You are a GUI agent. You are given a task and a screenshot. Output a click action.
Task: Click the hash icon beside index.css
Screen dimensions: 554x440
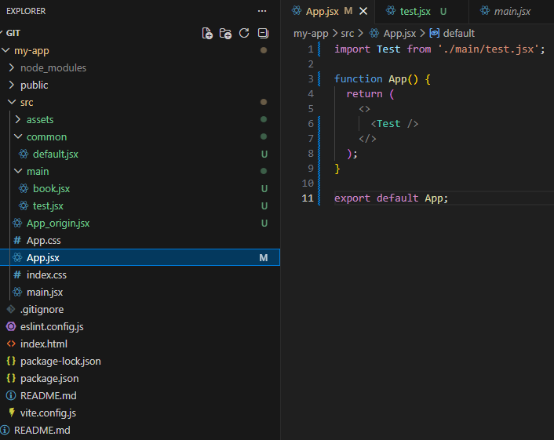tap(17, 275)
